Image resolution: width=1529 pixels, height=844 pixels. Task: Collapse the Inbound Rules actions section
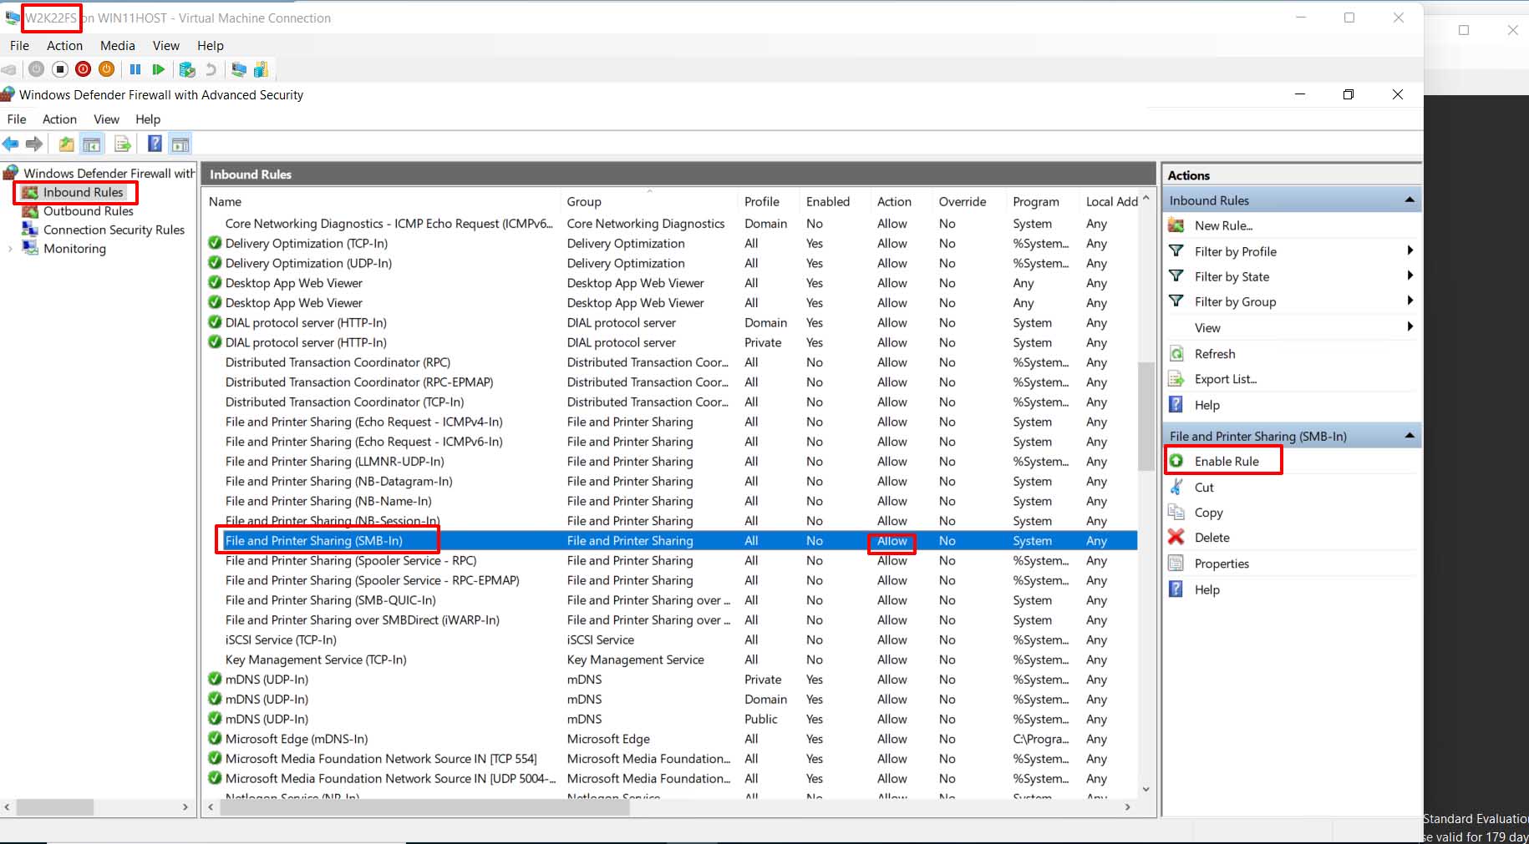click(1410, 200)
